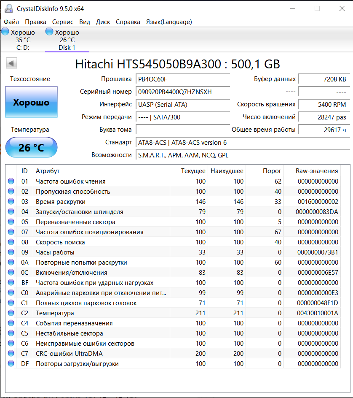Sort by the Raw-значения column header

tap(316, 171)
